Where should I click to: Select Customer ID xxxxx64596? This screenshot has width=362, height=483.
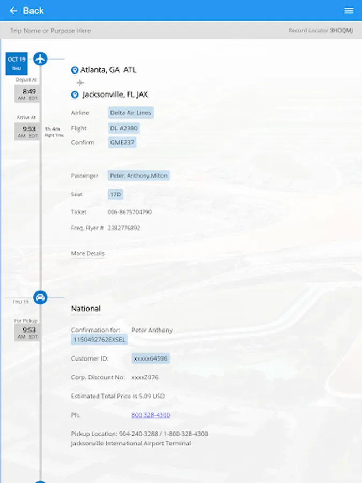coord(151,358)
